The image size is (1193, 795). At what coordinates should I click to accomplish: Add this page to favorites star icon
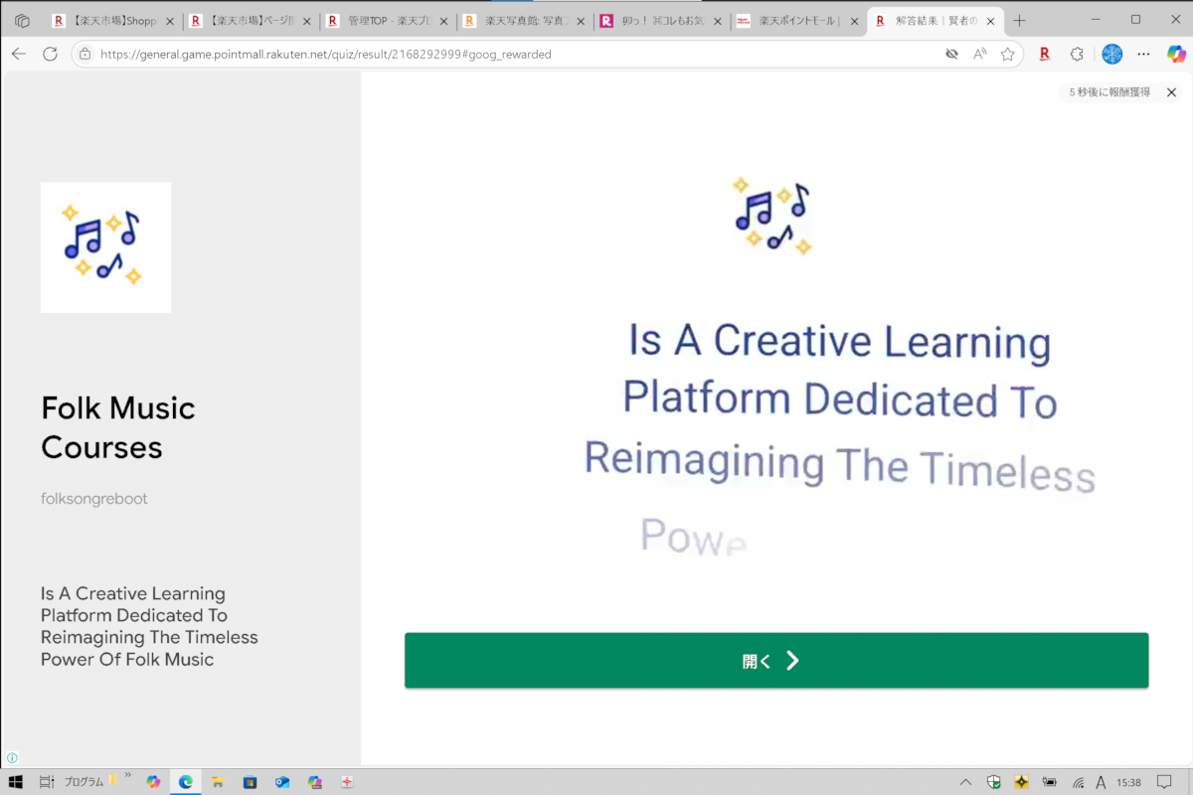(1007, 55)
